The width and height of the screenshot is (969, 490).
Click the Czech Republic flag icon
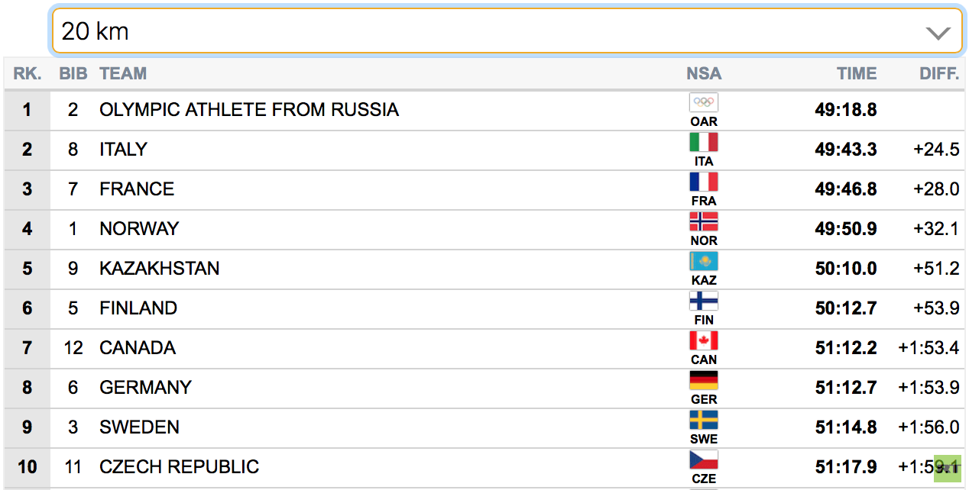tap(704, 459)
